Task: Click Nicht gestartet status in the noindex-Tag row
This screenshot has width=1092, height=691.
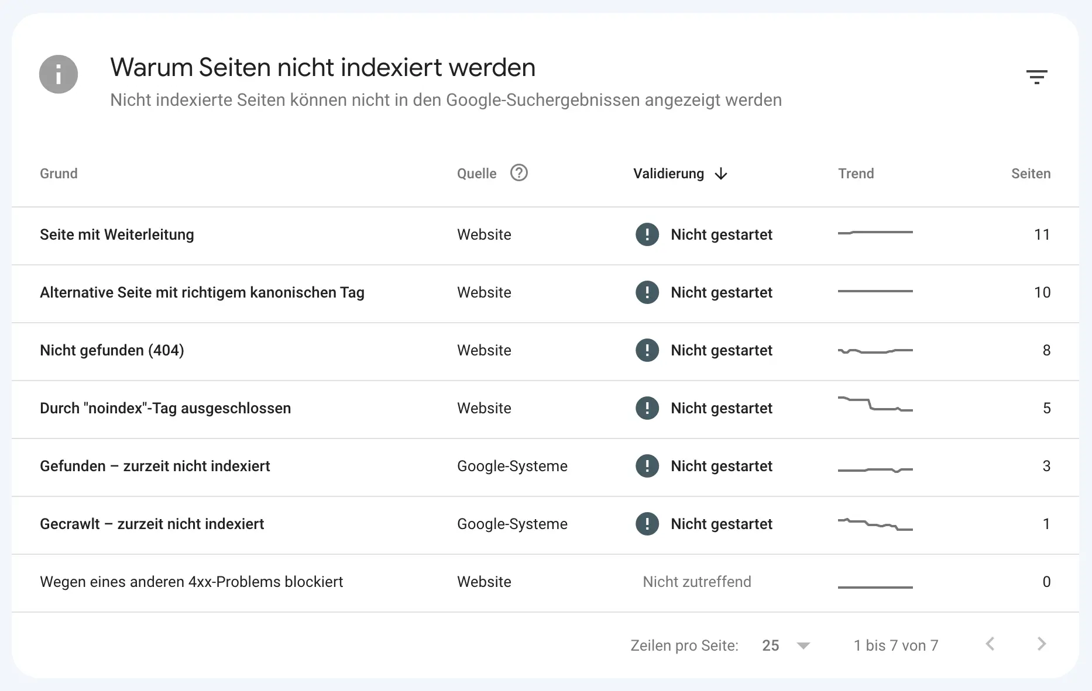Action: point(722,408)
